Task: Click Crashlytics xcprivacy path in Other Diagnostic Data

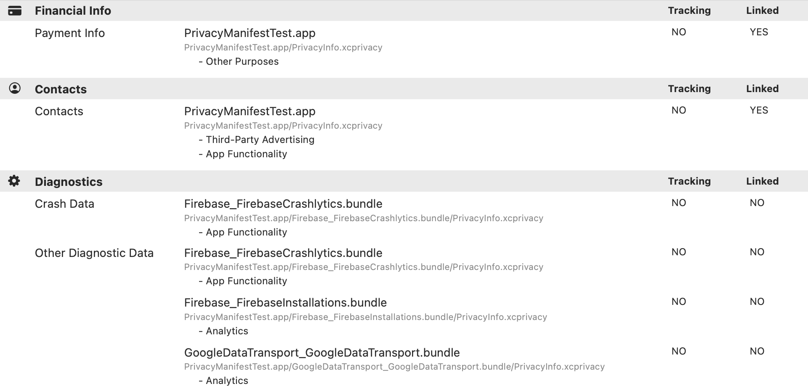Action: (x=364, y=267)
